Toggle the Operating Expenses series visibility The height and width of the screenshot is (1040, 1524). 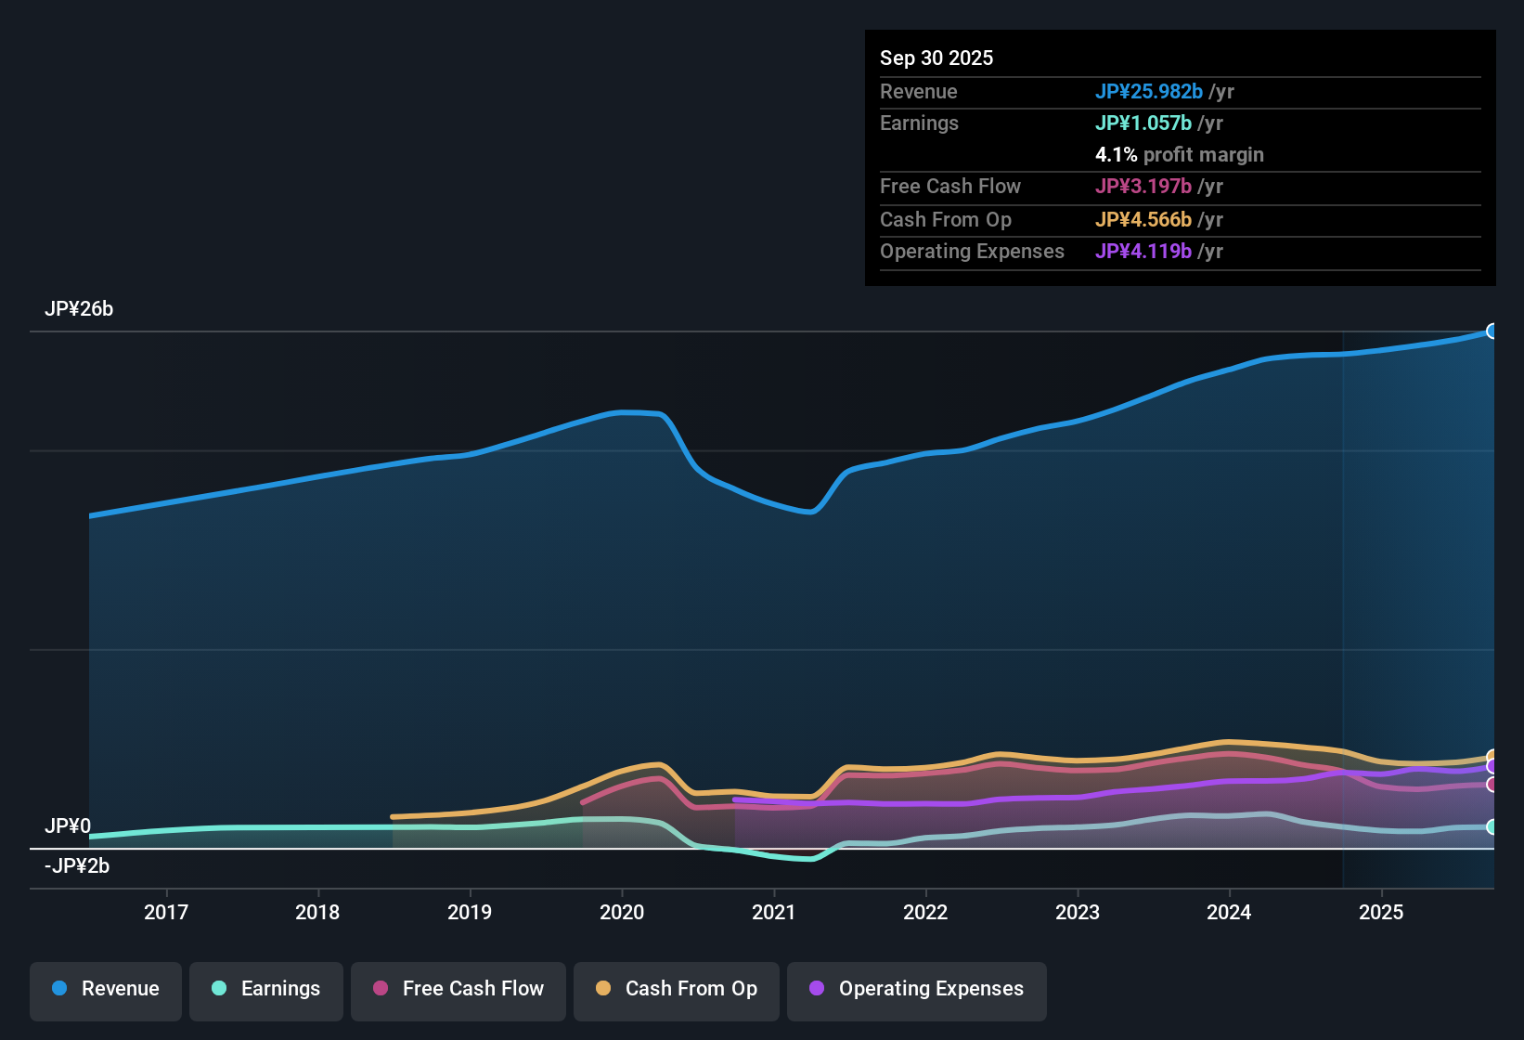tap(917, 989)
